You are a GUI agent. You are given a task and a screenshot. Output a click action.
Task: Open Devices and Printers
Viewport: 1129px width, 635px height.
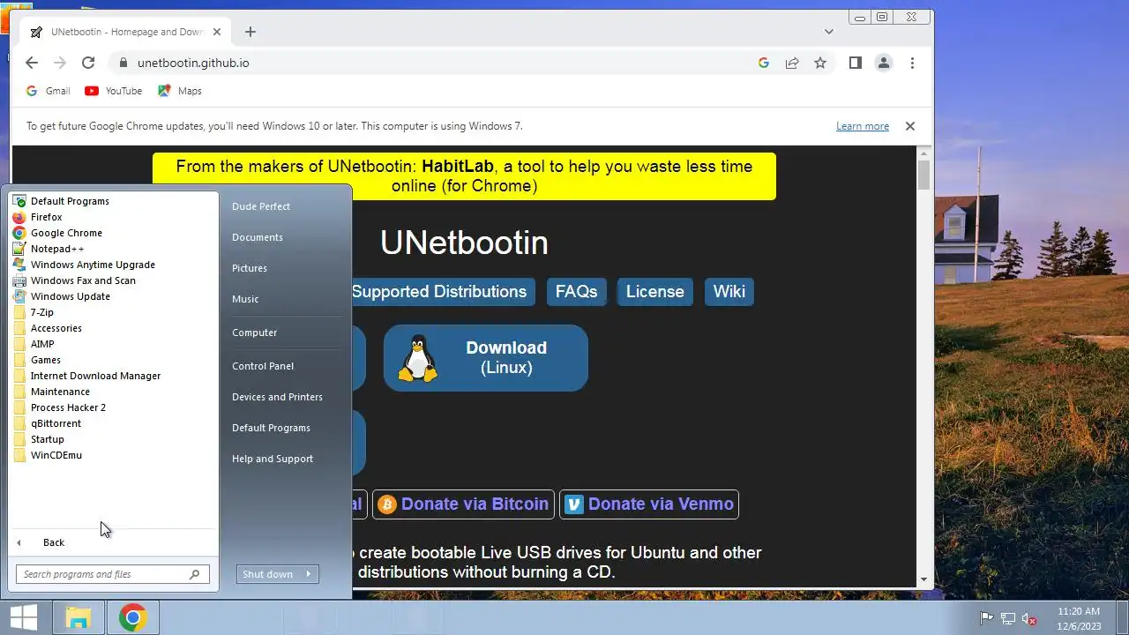[277, 397]
